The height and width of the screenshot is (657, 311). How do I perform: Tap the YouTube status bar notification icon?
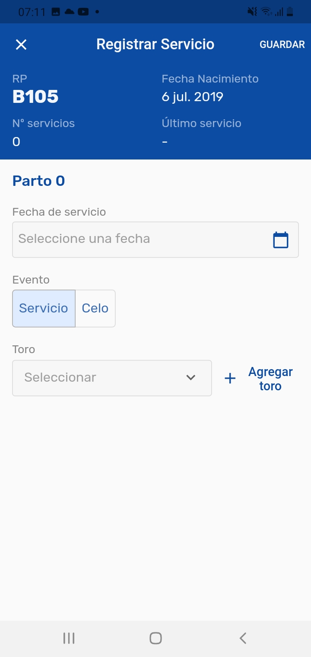(83, 12)
